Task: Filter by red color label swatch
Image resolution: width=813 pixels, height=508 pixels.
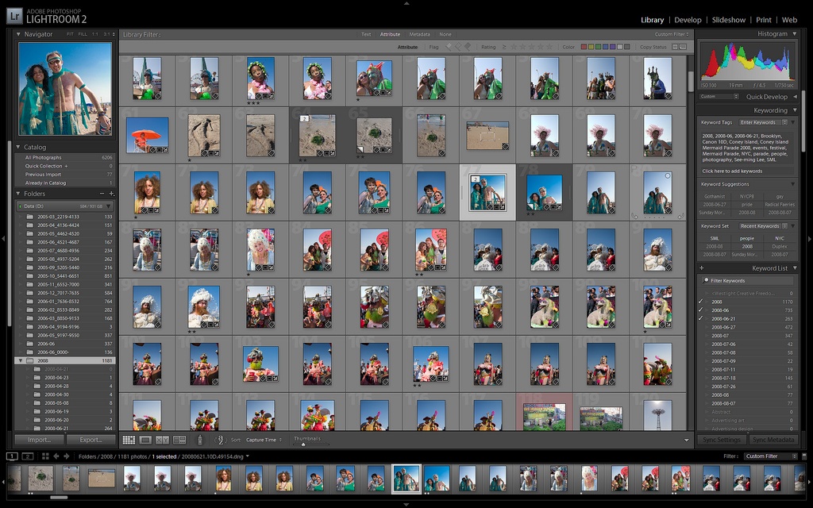Action: 584,47
